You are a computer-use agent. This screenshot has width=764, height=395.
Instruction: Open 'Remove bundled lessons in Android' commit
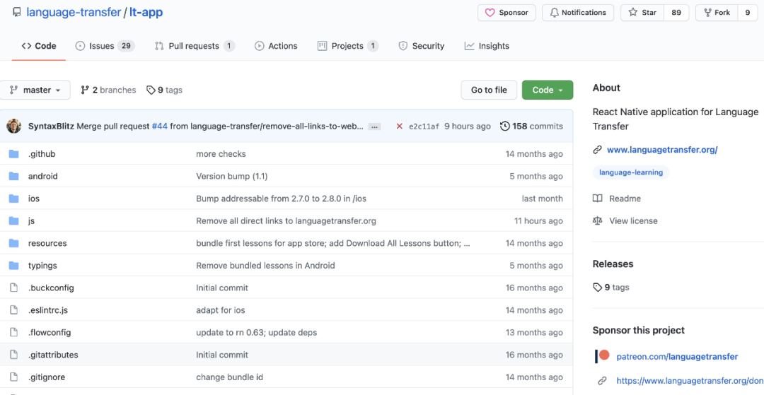(x=265, y=266)
